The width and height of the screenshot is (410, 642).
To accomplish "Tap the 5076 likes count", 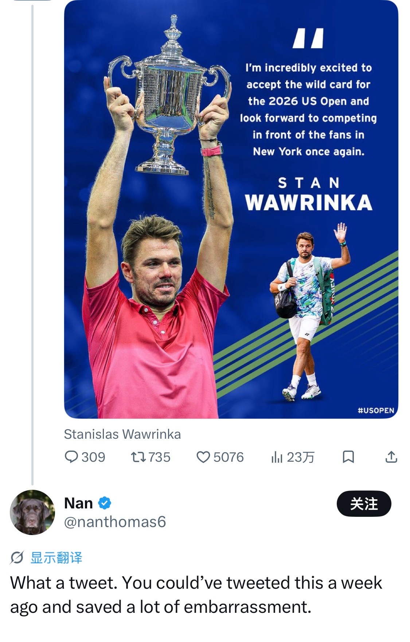I will [229, 457].
